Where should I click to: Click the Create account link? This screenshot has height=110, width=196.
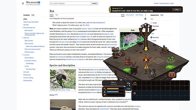pyautogui.click(x=164, y=3)
